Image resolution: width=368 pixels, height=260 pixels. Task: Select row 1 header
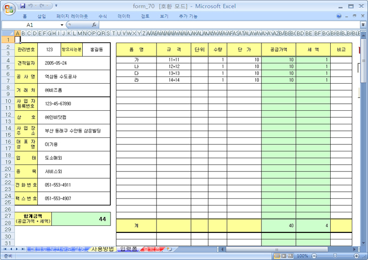coord(8,39)
